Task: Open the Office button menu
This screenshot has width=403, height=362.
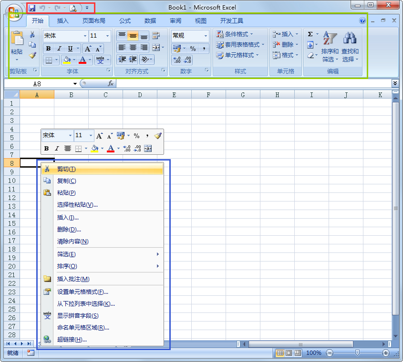Action: 13,13
